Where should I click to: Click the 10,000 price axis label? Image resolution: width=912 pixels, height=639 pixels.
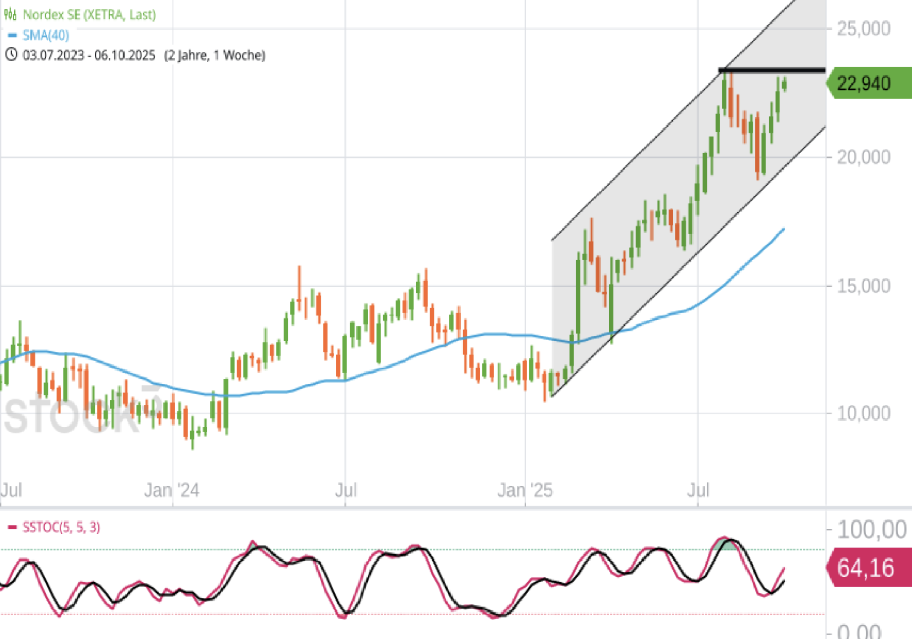864,413
